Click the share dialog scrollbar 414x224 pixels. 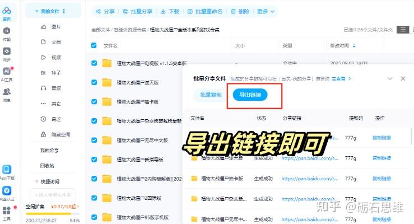[x=412, y=137]
